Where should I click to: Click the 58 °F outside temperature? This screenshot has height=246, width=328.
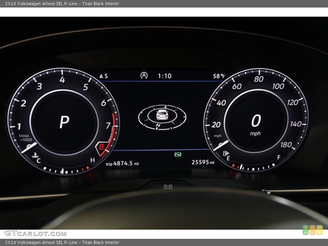[x=219, y=76]
